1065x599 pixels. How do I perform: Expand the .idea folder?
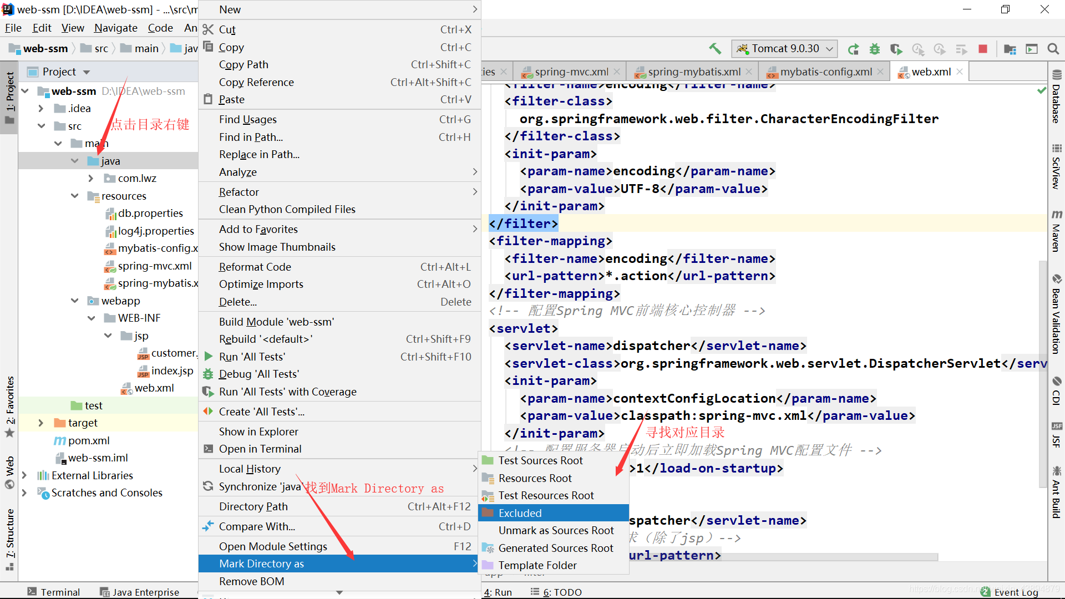click(x=40, y=108)
